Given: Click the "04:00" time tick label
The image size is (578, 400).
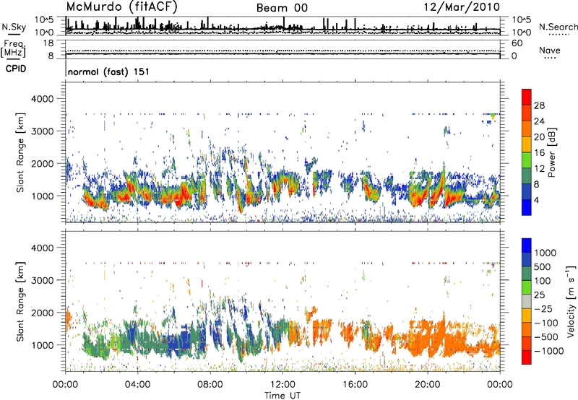Looking at the screenshot, I should tap(137, 385).
